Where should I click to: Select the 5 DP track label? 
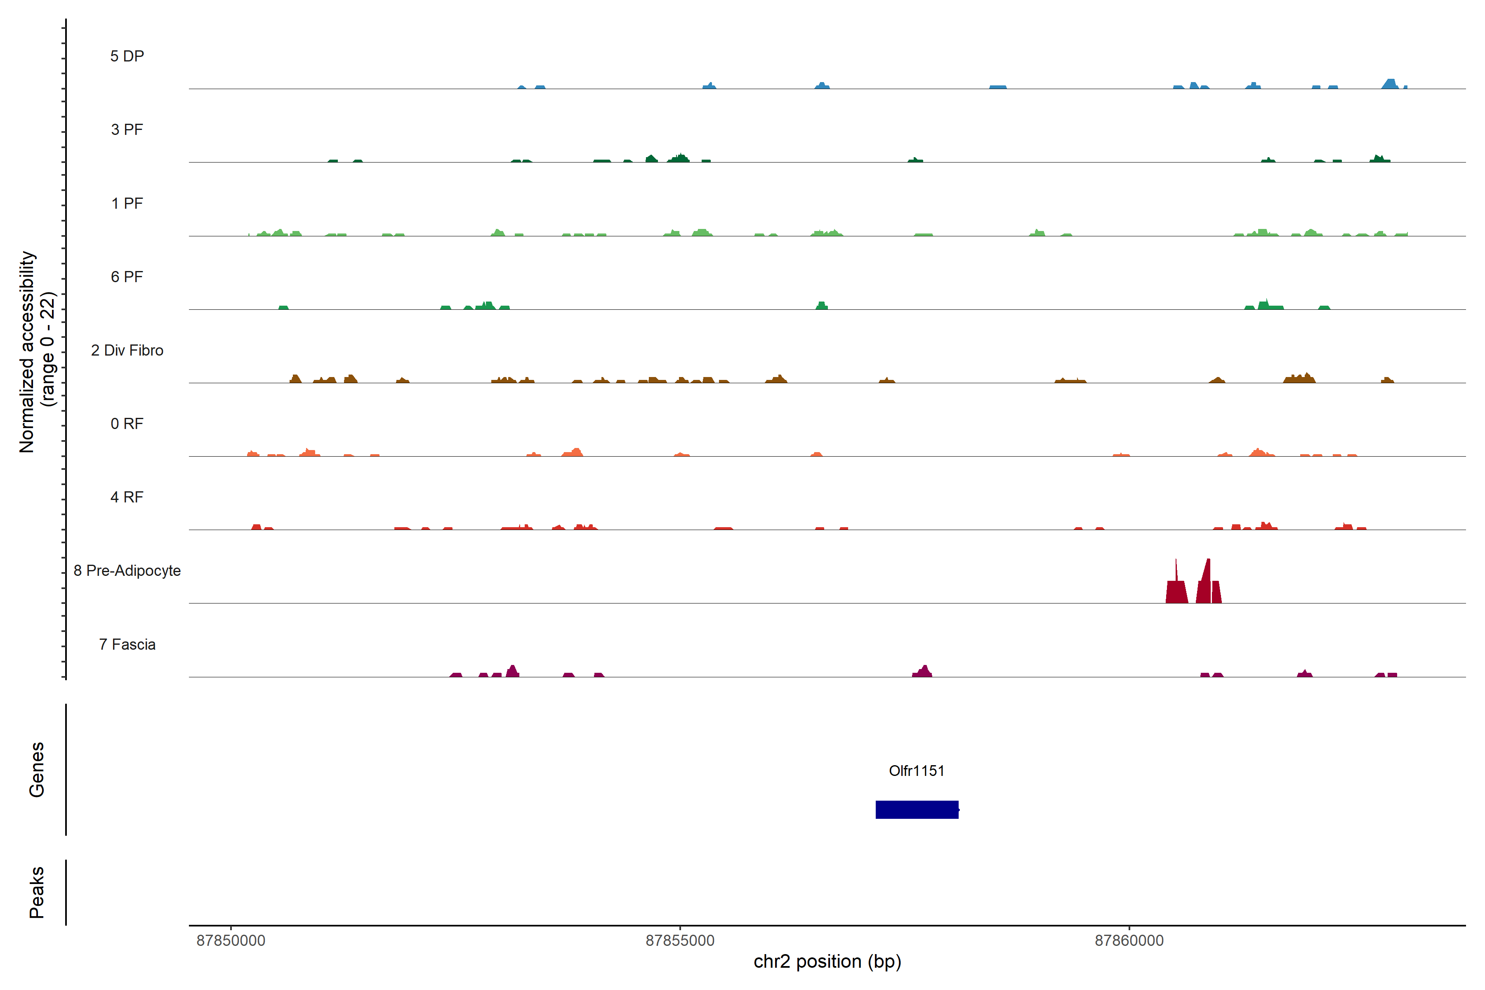click(x=127, y=56)
